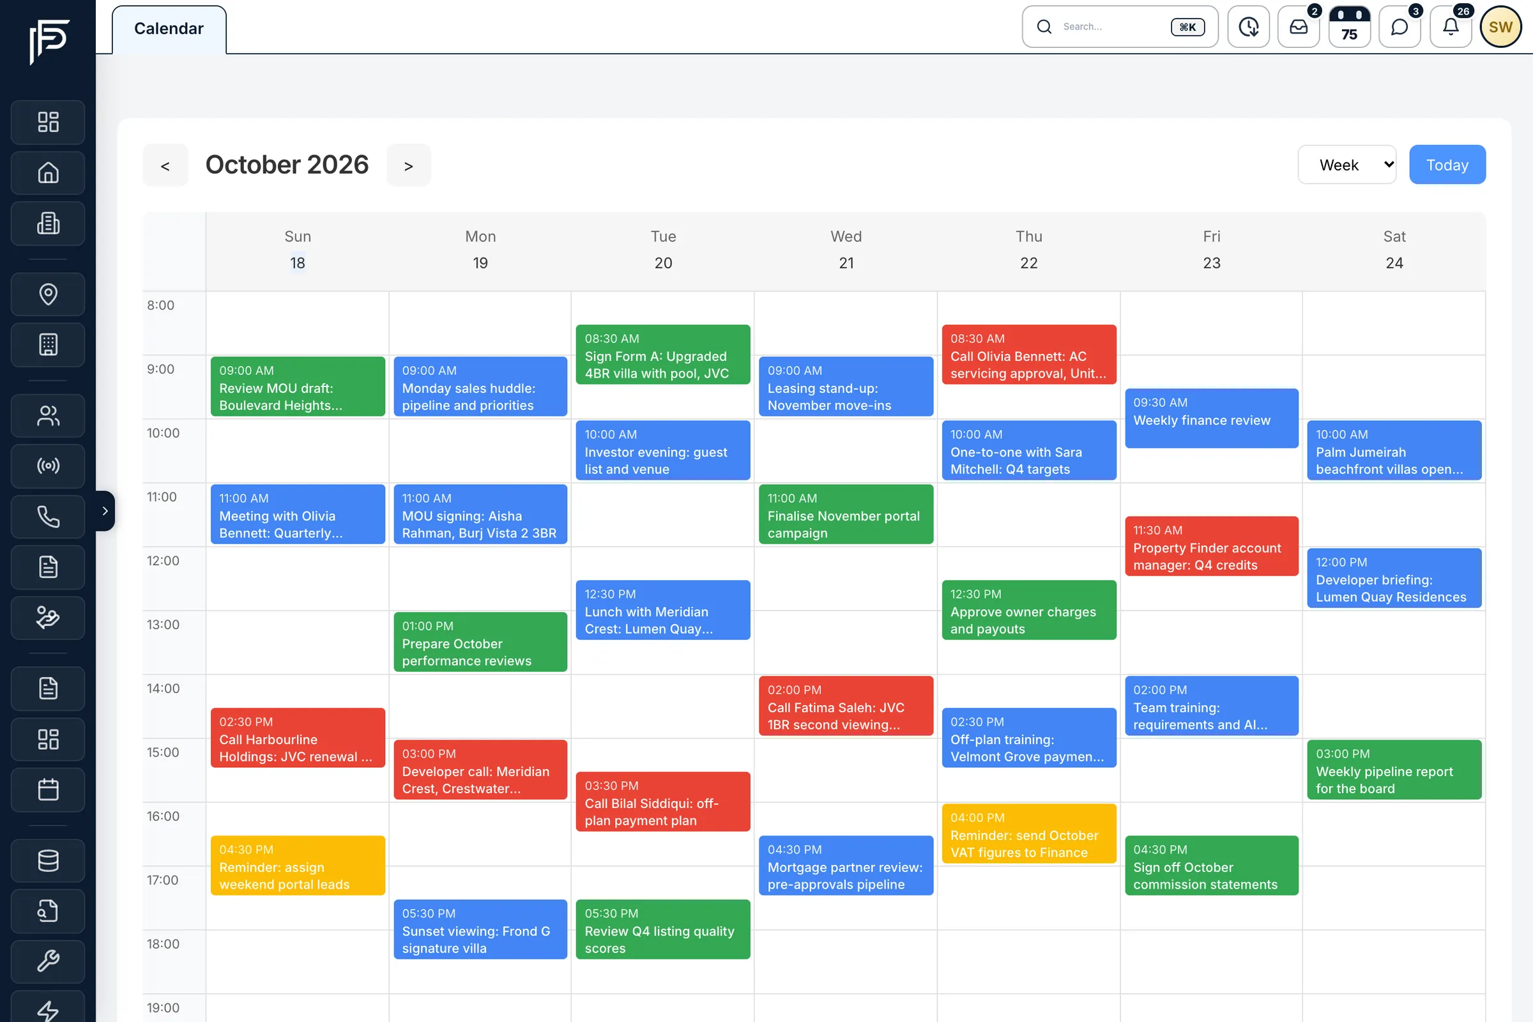This screenshot has height=1022, width=1533.
Task: Open the 'Reminder: send October VAT figures' event
Action: click(x=1028, y=834)
